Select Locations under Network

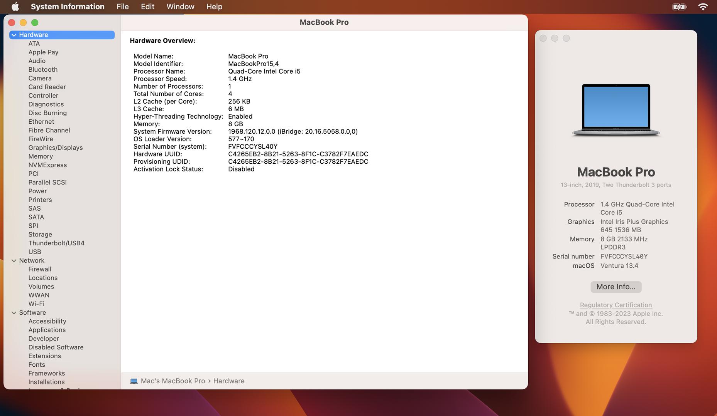tap(43, 278)
